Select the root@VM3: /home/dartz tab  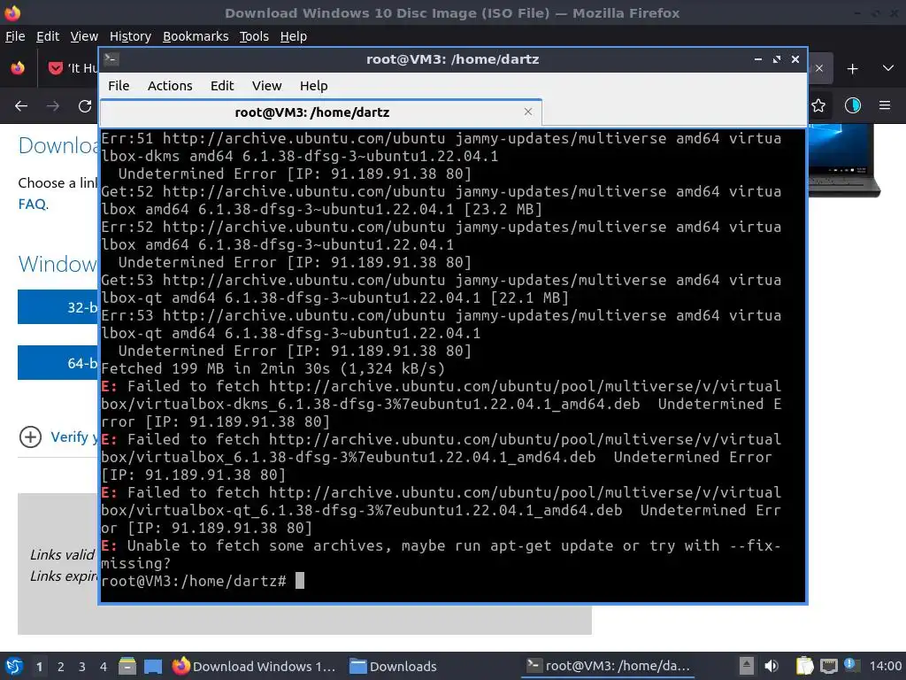(x=320, y=112)
